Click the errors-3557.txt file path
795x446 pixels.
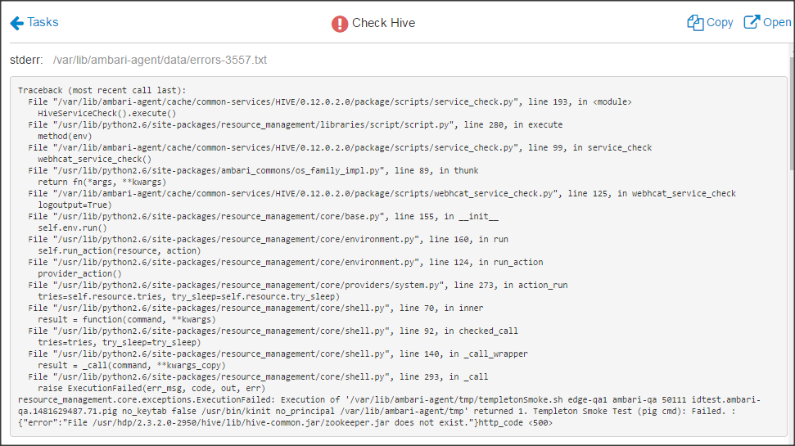pos(160,61)
